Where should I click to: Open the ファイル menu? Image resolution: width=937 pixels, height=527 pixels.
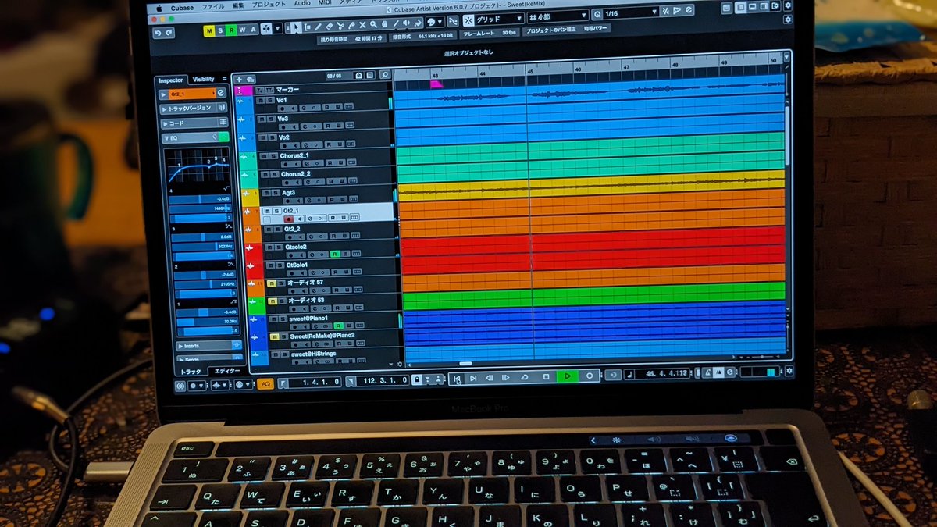[215, 6]
